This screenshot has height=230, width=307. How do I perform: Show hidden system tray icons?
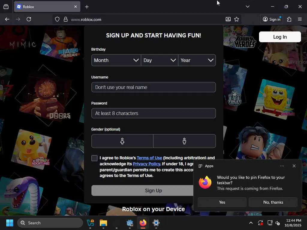click(251, 223)
